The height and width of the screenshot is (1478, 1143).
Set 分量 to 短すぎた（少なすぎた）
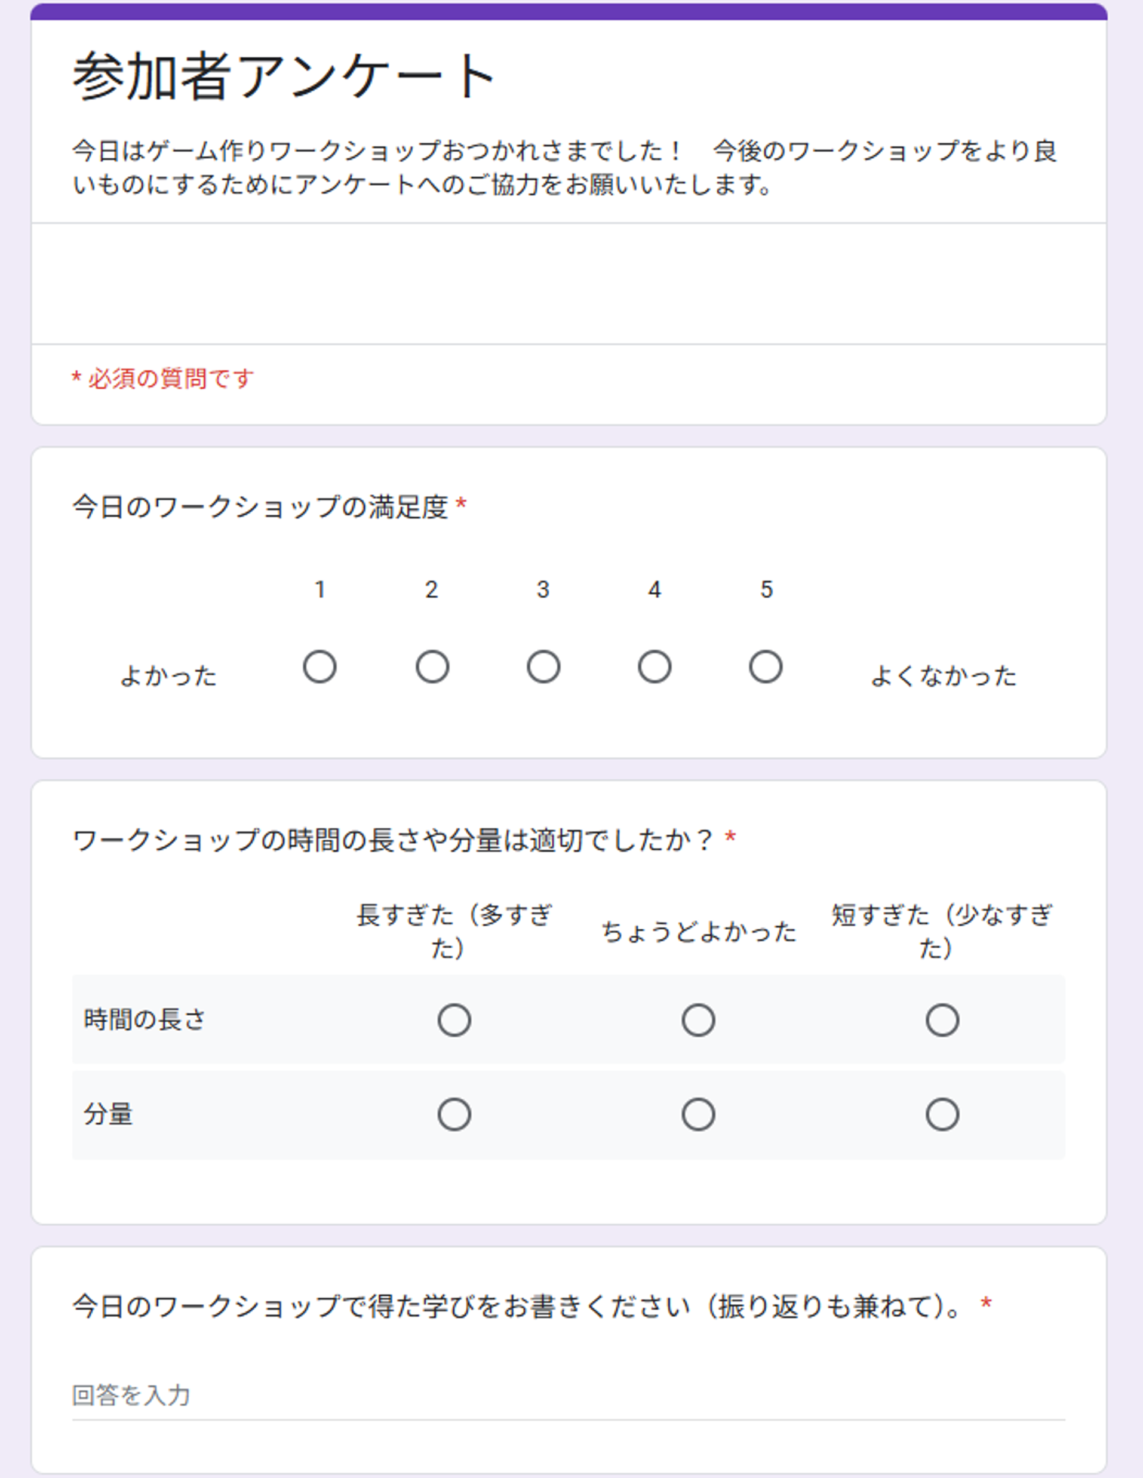tap(942, 1114)
